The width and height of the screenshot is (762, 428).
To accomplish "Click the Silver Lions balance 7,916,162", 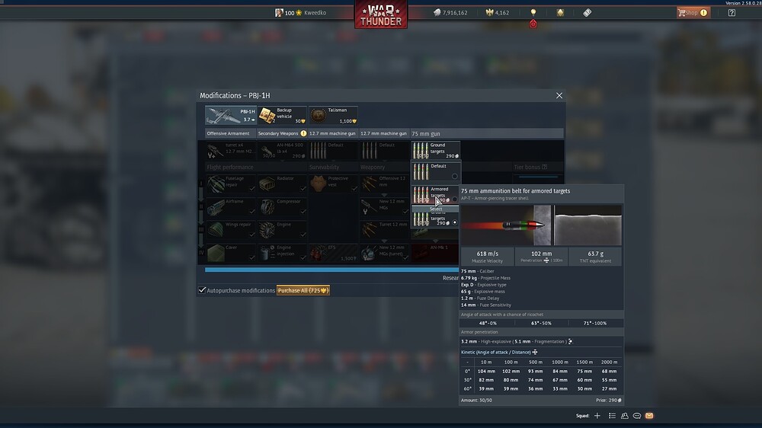I will [450, 13].
